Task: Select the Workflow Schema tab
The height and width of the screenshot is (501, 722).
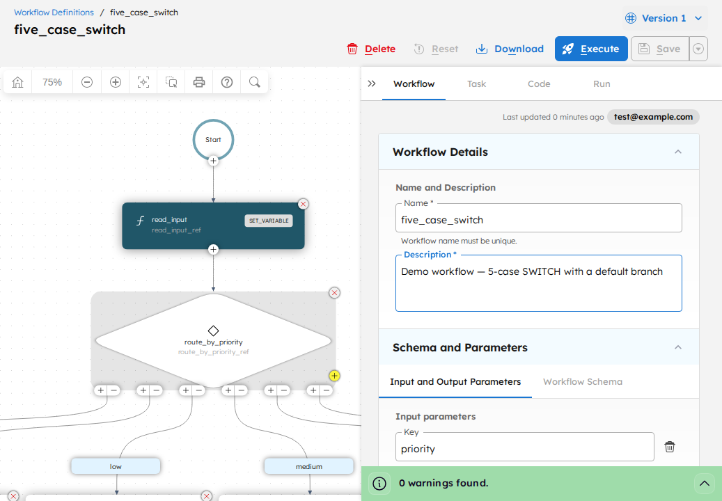Action: pos(583,382)
